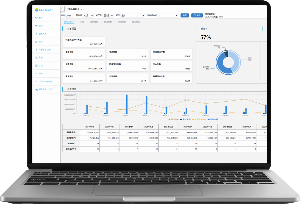
Task: Switch to the 失注成績 tab
Action: 122,22
